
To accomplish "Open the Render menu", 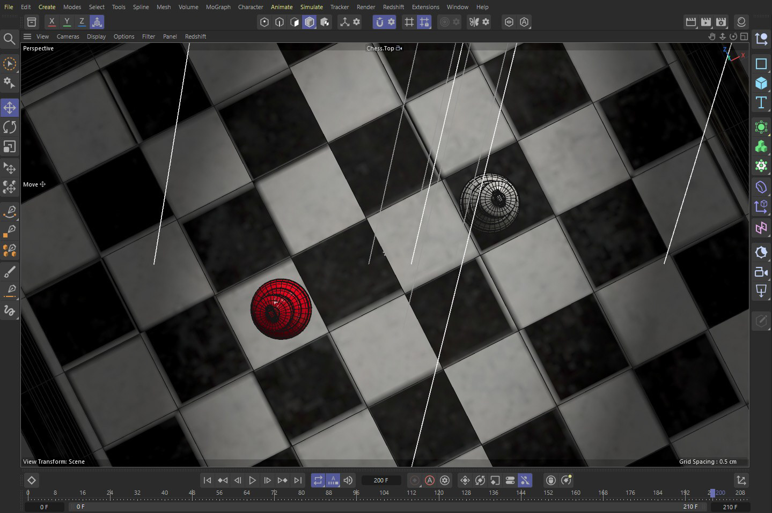I will (366, 7).
